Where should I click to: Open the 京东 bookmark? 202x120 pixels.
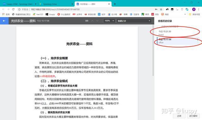coord(155,14)
